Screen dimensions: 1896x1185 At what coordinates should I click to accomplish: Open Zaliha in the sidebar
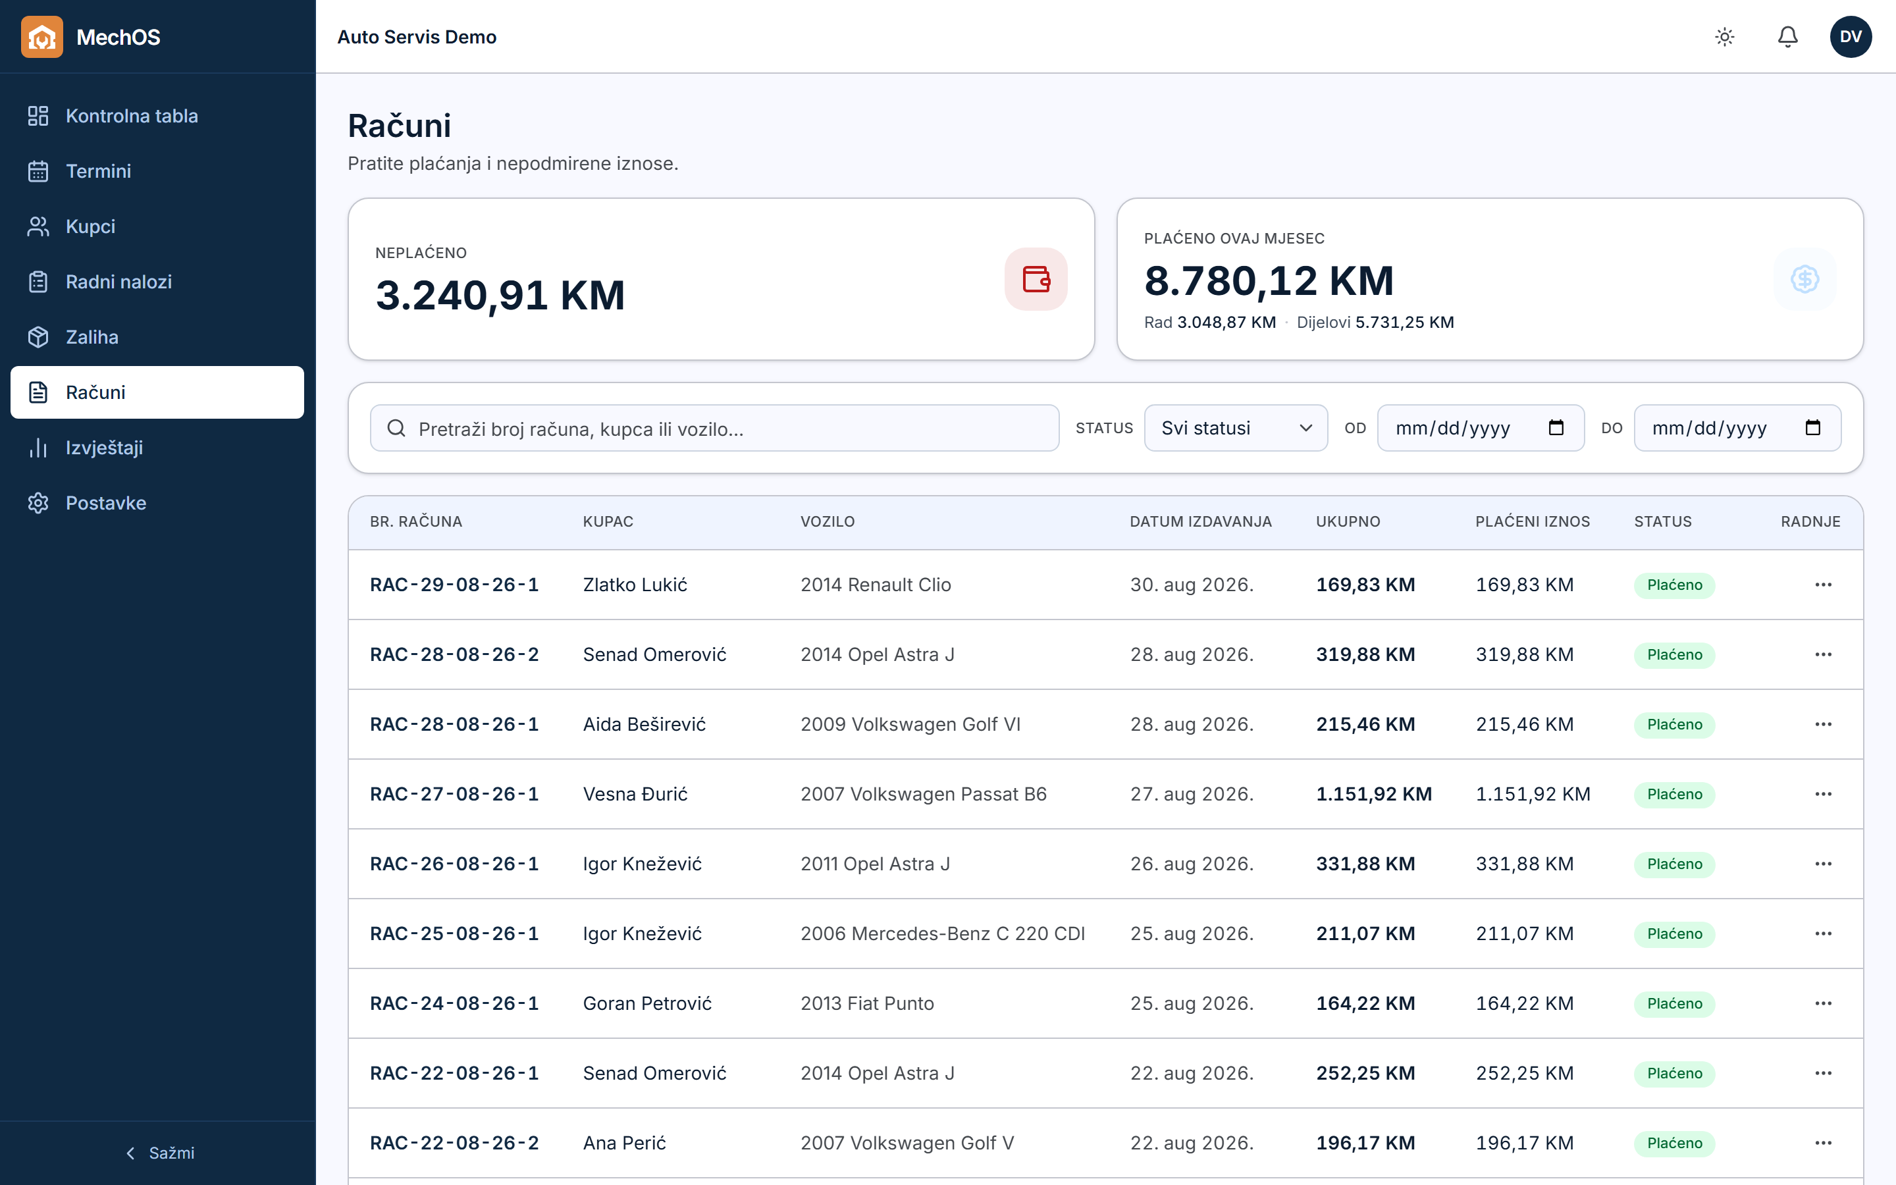157,337
